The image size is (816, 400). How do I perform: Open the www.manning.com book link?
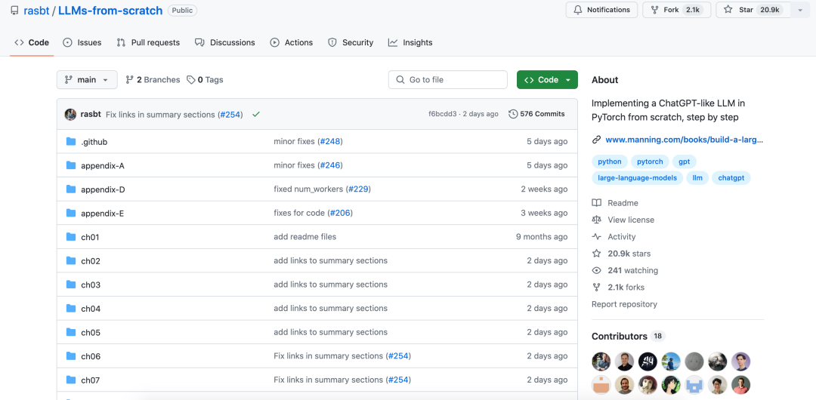coord(685,140)
